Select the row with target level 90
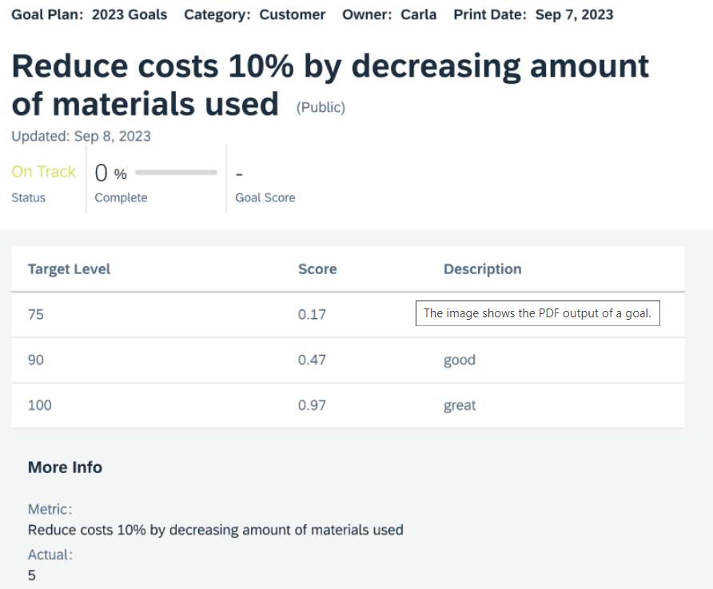The height and width of the screenshot is (589, 713). tap(348, 360)
